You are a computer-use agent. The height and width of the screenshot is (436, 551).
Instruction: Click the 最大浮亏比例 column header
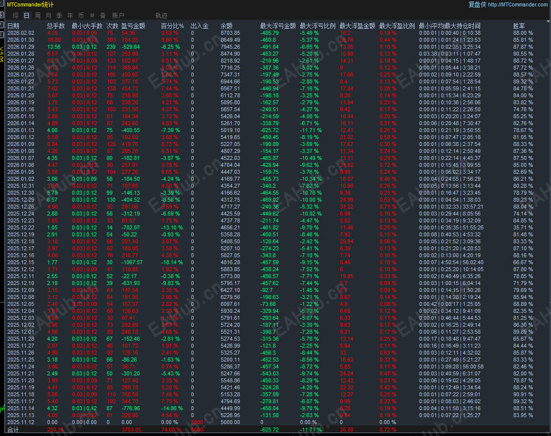tap(318, 26)
